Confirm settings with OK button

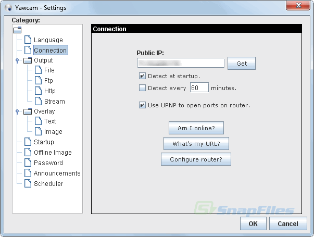coord(253,223)
